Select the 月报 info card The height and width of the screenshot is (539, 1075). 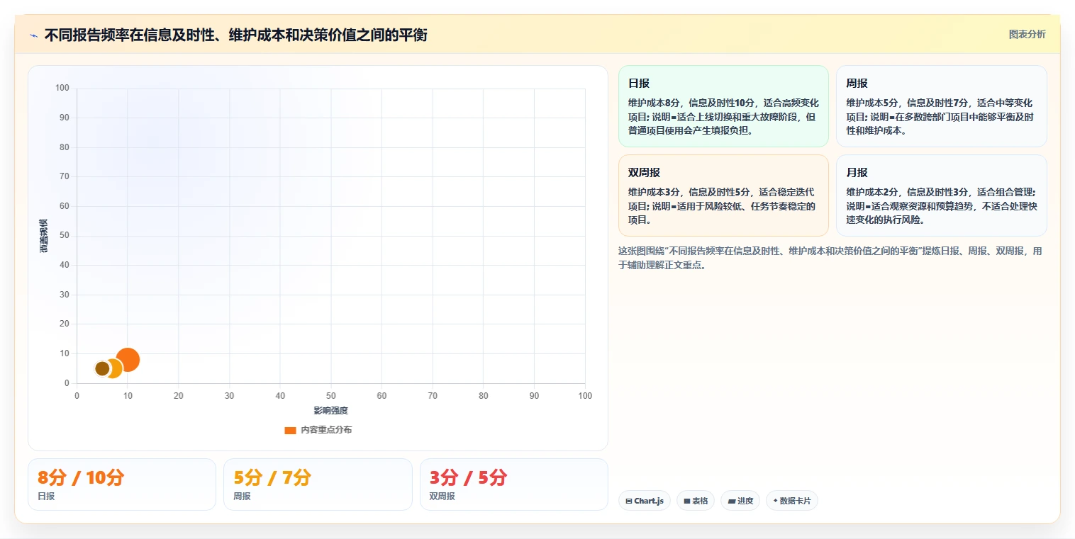pos(941,195)
